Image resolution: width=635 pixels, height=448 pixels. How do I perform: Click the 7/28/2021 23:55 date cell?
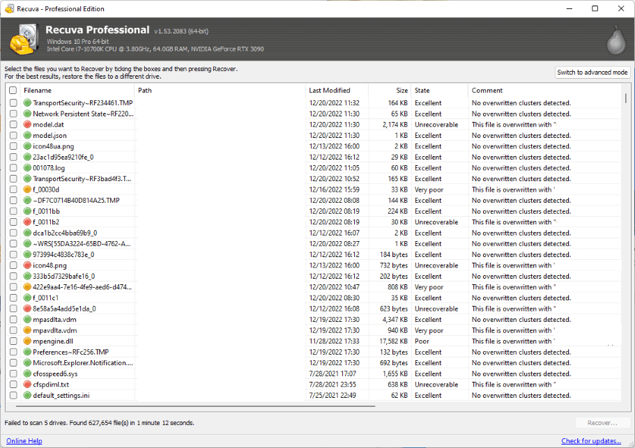[x=332, y=385]
